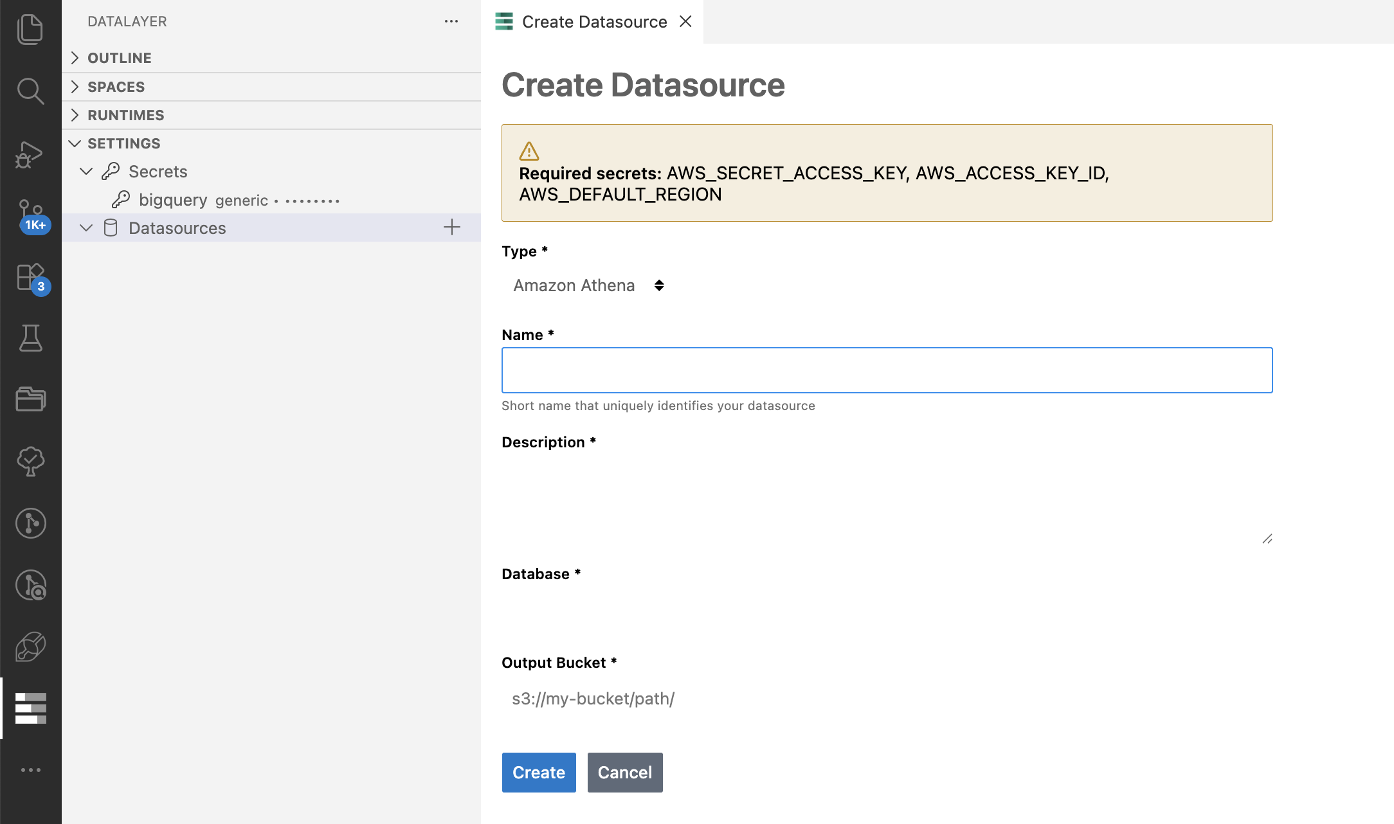Image resolution: width=1394 pixels, height=824 pixels.
Task: Expand the SPACES section
Action: [x=116, y=87]
